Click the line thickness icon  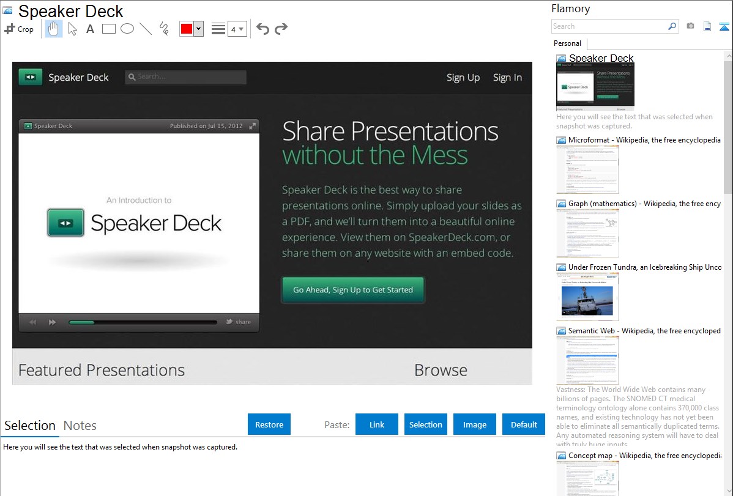pos(218,29)
